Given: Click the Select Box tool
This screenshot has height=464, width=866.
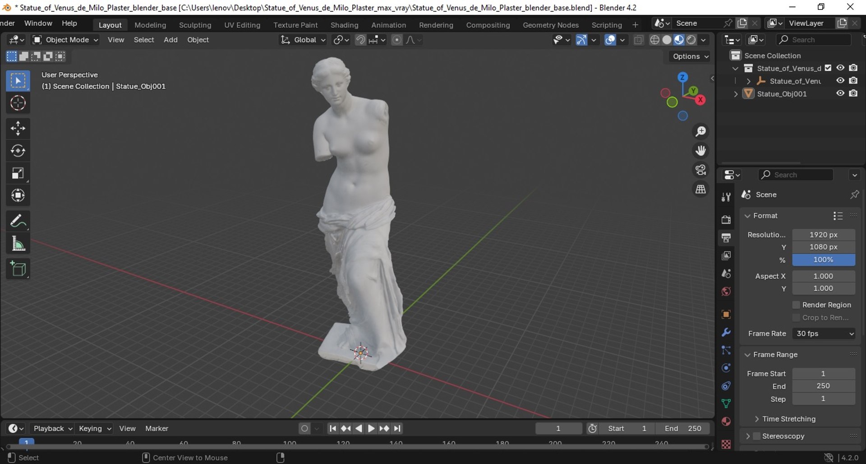Looking at the screenshot, I should coord(18,81).
